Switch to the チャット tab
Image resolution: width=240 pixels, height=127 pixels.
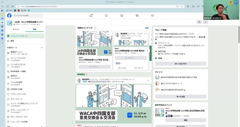[x=16, y=29]
